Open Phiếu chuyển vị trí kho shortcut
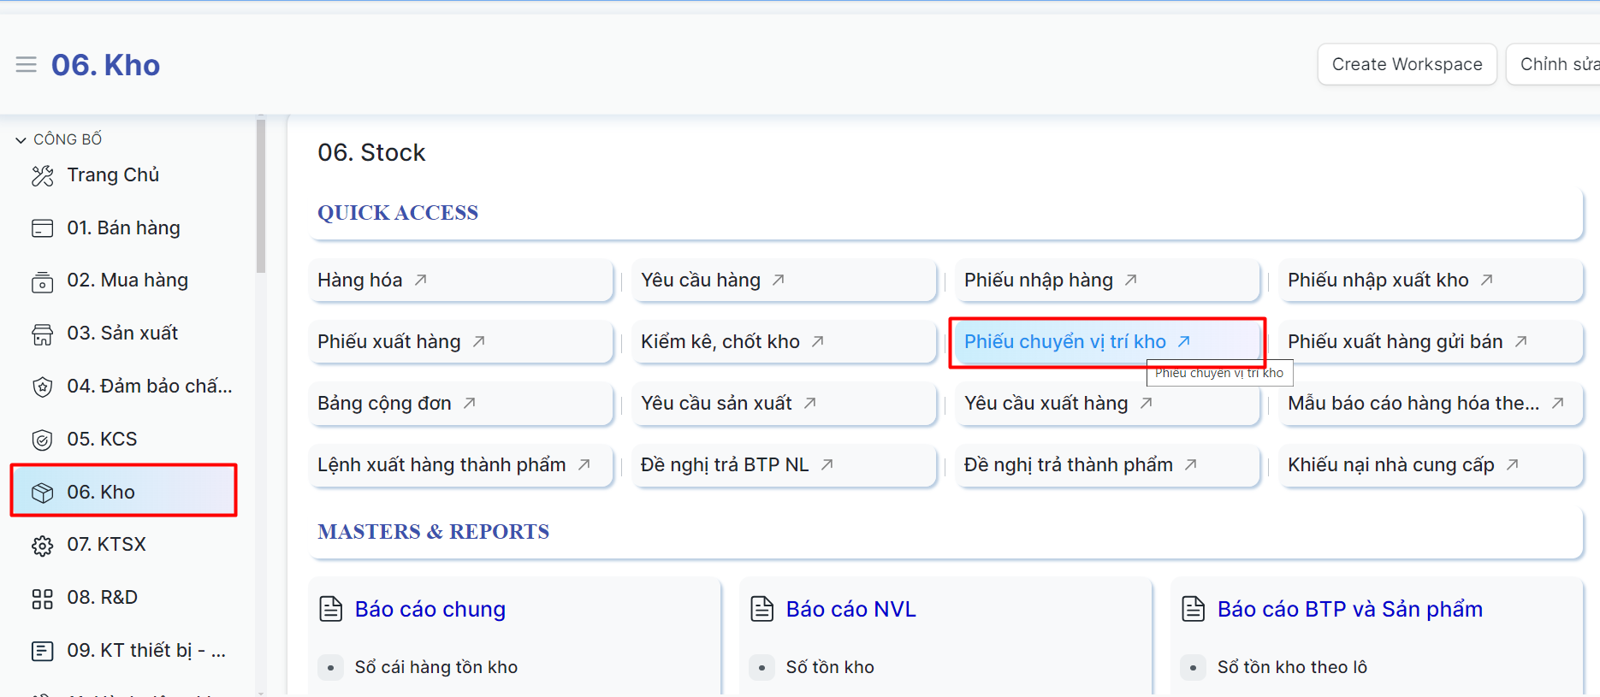Viewport: 1600px width, 697px height. [x=1065, y=342]
